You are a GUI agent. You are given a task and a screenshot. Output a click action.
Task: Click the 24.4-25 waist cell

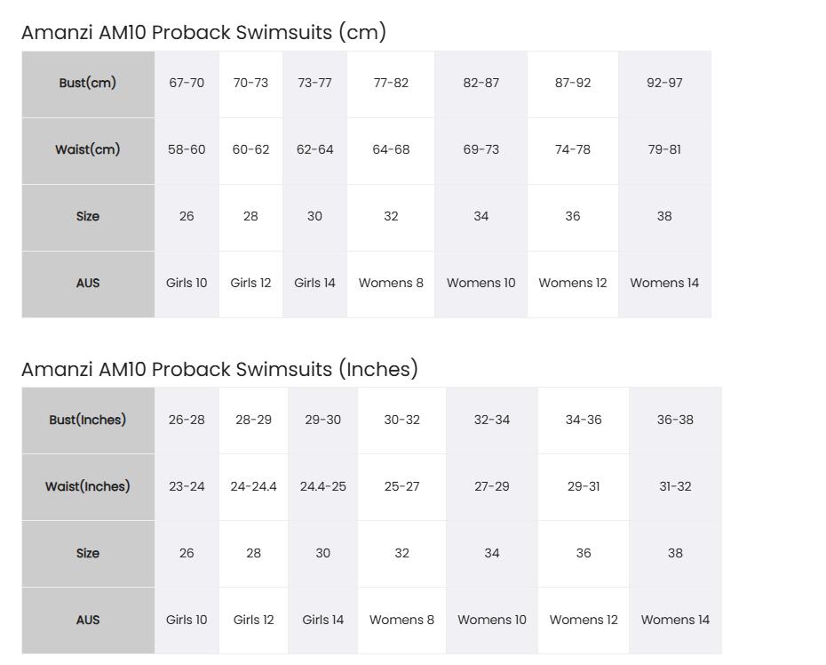[323, 487]
